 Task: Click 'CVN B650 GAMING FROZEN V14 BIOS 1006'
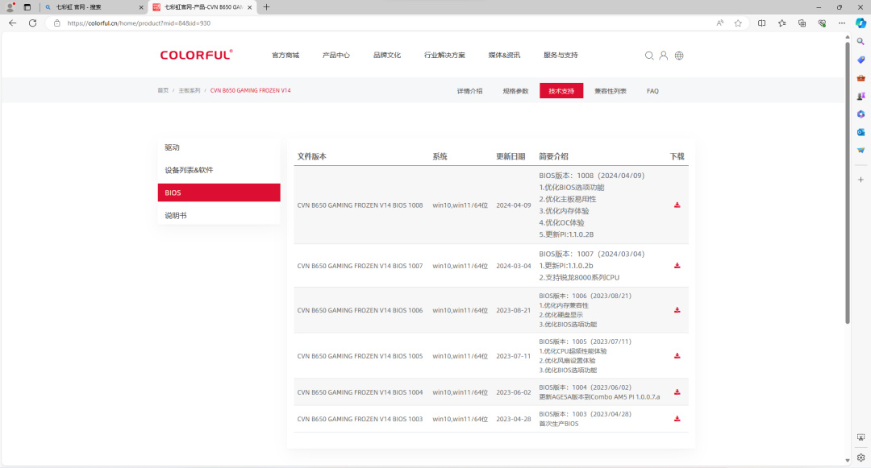360,310
